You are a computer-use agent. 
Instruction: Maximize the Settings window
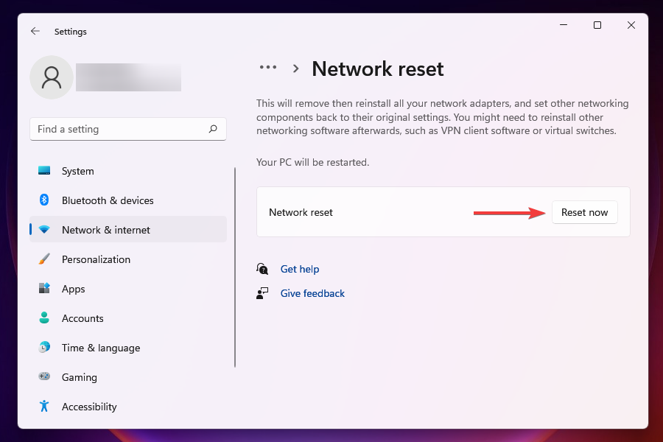tap(597, 25)
